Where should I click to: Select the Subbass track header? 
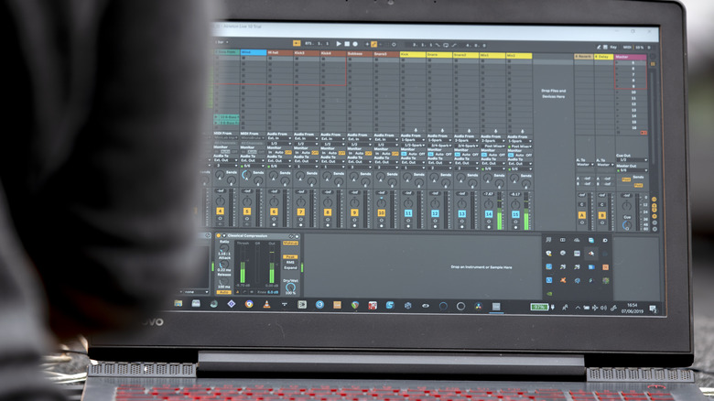pos(360,54)
